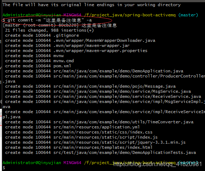The image size is (205, 171).
Task: Select the static/css/index.css line
Action: (x=79, y=132)
